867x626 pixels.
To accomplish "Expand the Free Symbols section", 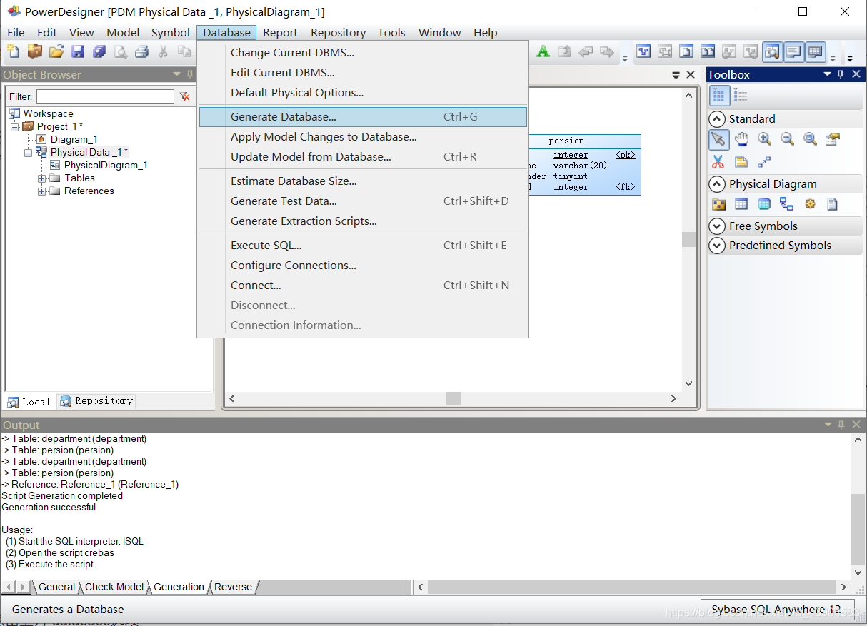I will (x=717, y=226).
